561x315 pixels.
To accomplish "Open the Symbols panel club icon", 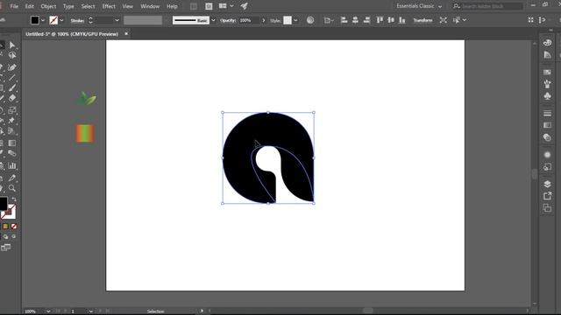I will click(547, 96).
